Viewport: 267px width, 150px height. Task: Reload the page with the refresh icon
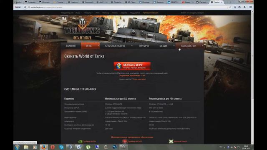pyautogui.click(x=230, y=7)
